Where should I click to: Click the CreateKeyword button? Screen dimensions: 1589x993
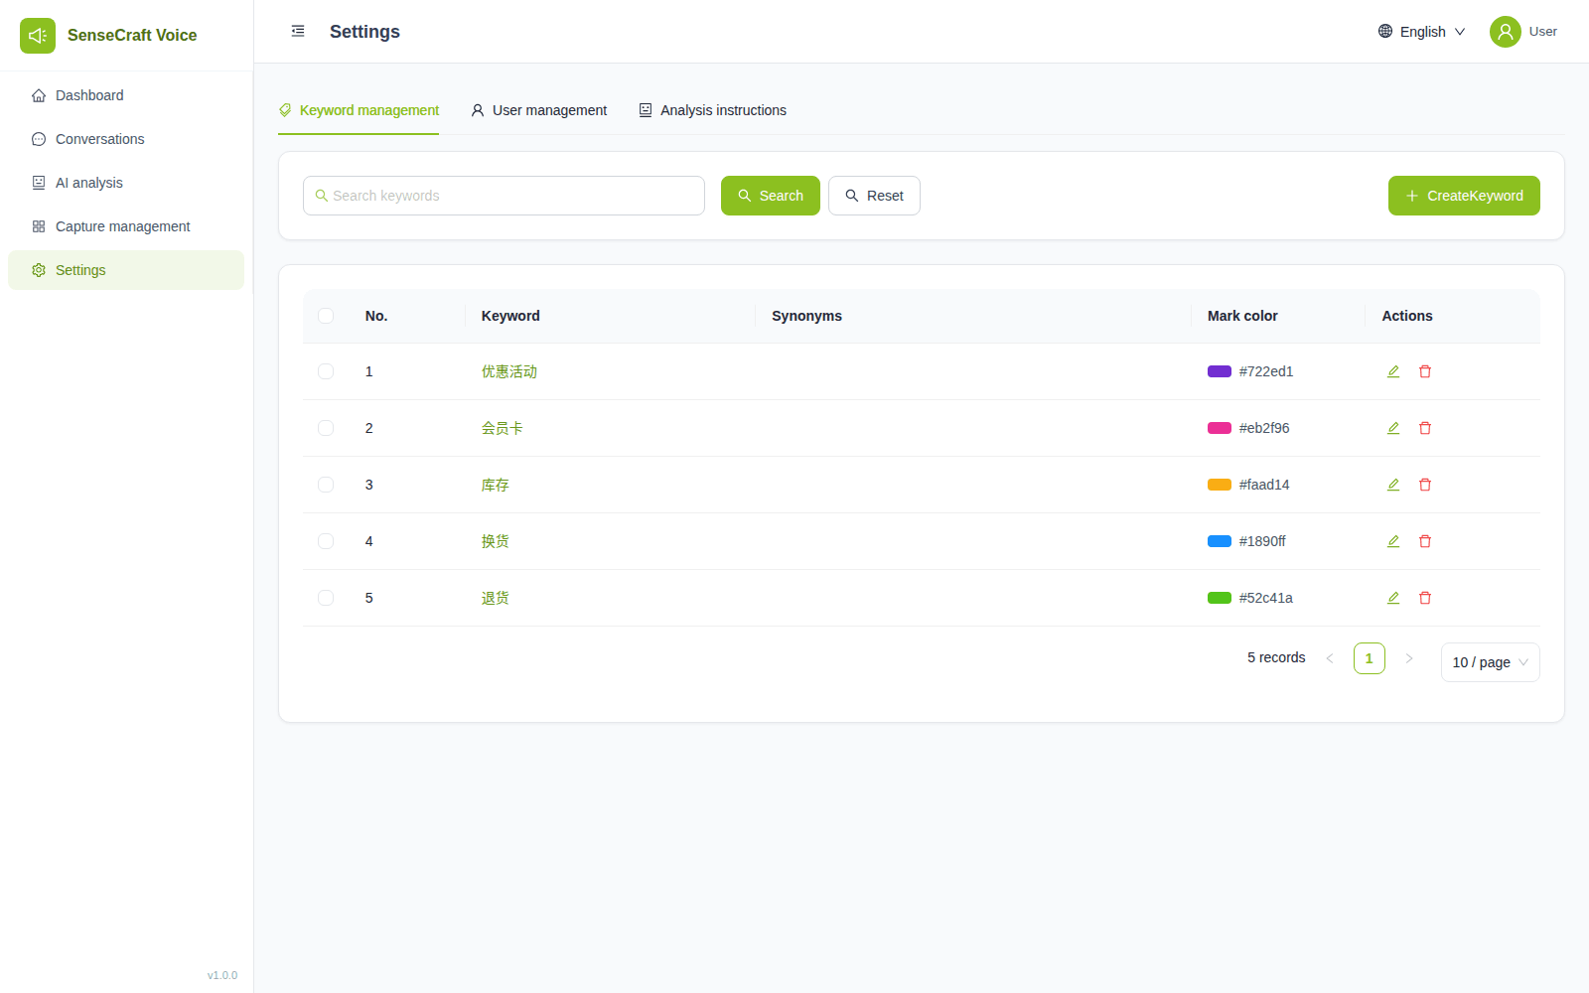coord(1464,196)
